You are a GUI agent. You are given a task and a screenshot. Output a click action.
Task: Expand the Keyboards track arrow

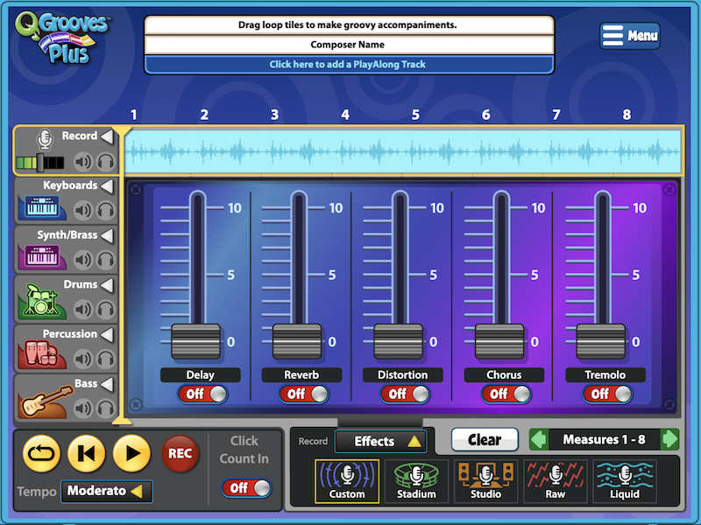[x=107, y=185]
